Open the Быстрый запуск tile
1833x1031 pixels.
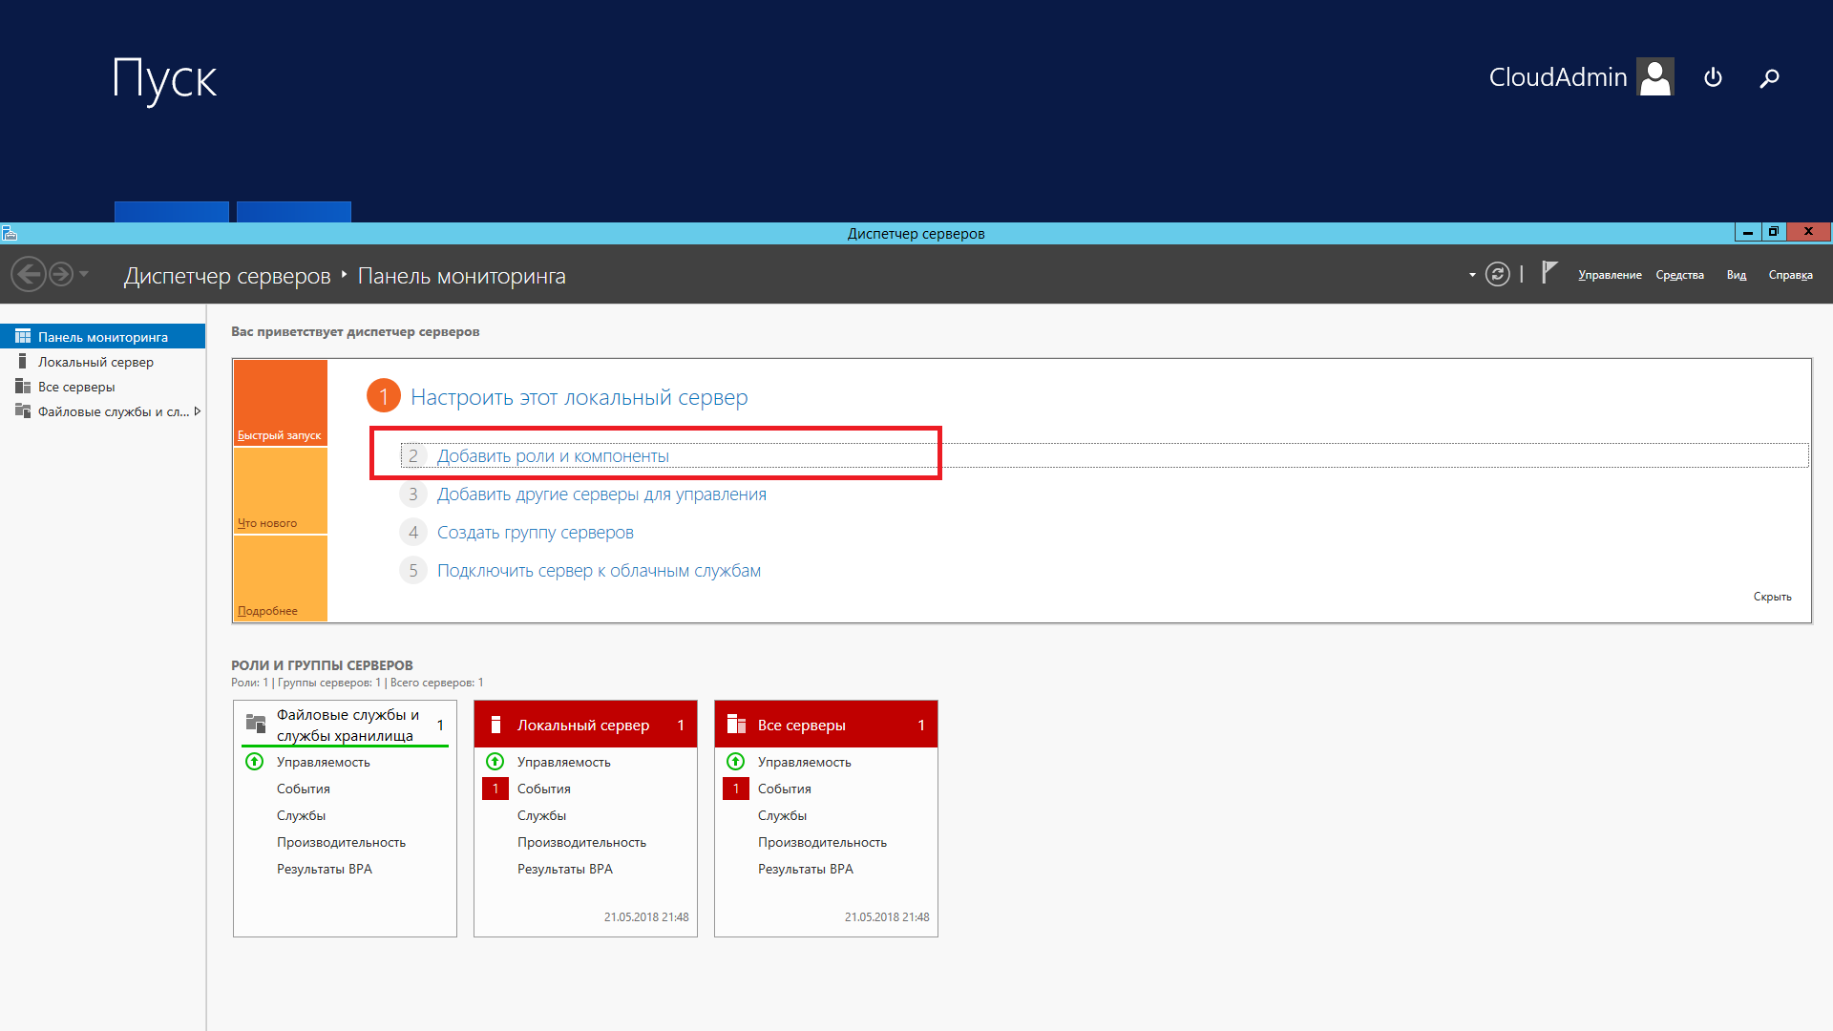281,403
